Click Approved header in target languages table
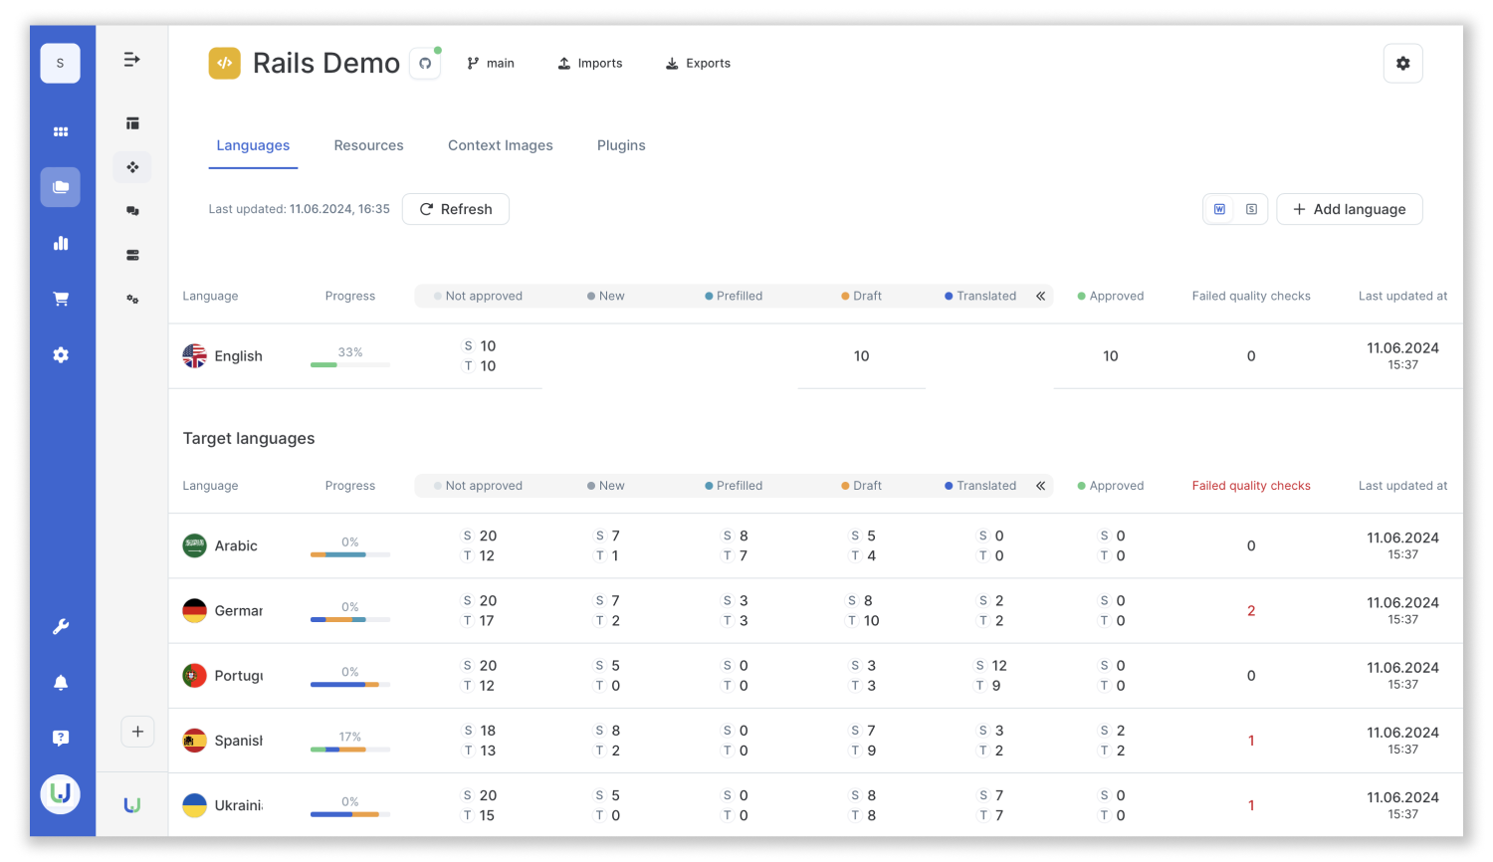Image resolution: width=1493 pixels, height=862 pixels. point(1111,486)
